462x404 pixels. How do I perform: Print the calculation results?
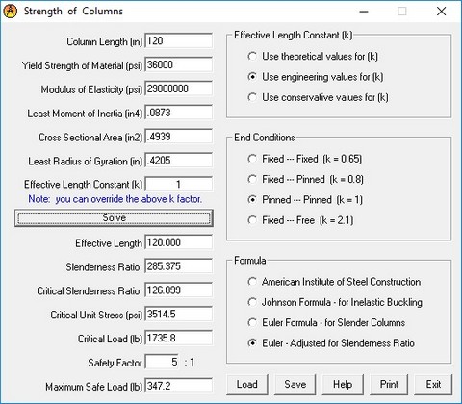(x=389, y=384)
